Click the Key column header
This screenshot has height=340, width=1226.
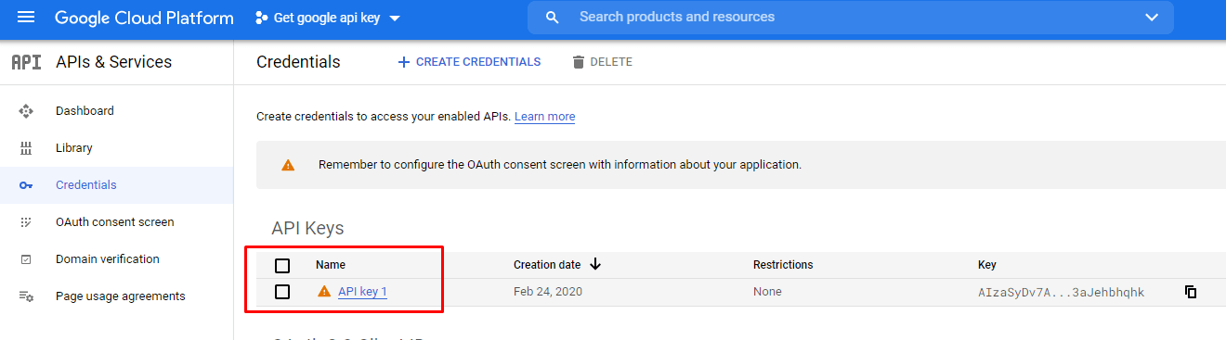tap(987, 265)
